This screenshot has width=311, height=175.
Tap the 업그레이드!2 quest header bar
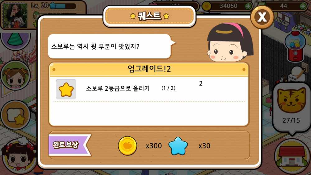click(149, 69)
